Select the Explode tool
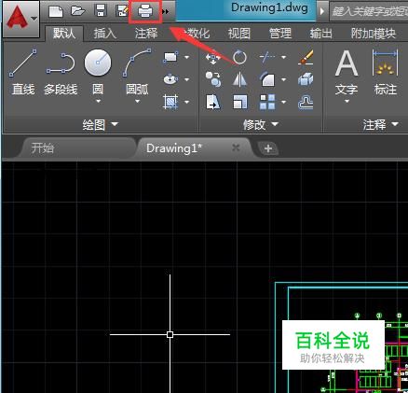The image size is (408, 393). (306, 79)
